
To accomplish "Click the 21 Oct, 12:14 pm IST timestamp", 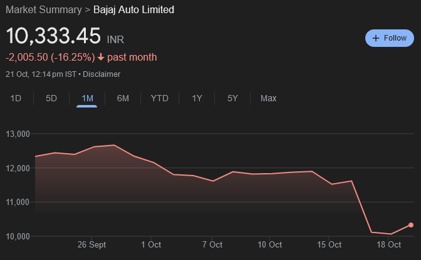I will pyautogui.click(x=41, y=74).
